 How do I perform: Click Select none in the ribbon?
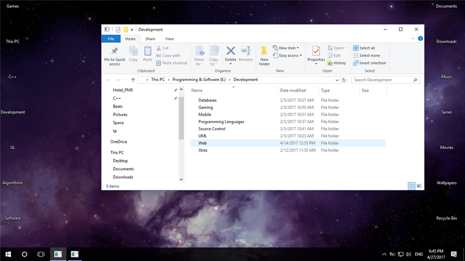tap(366, 55)
